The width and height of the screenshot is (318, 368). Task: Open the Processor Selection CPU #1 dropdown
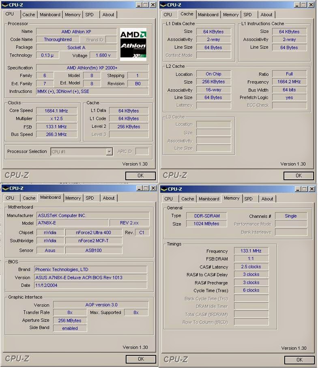pos(109,152)
